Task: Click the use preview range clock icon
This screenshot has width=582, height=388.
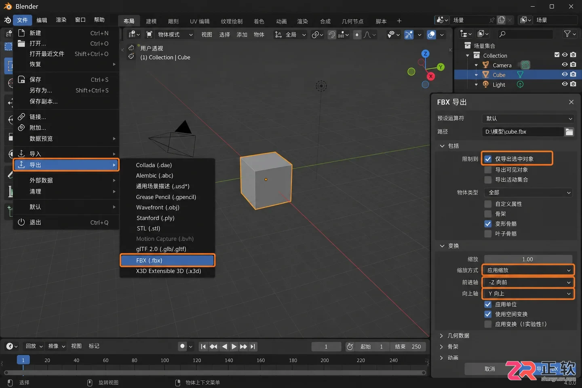Action: pyautogui.click(x=350, y=346)
